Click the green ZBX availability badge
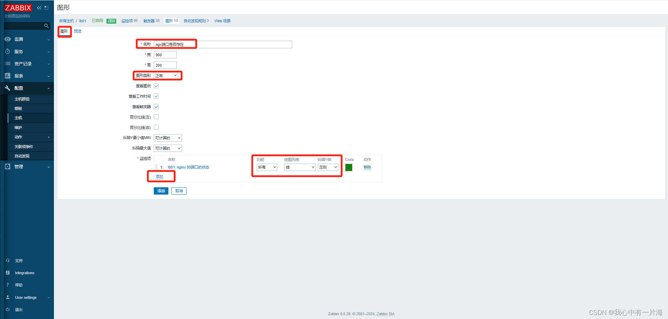The height and width of the screenshot is (319, 668). point(111,21)
